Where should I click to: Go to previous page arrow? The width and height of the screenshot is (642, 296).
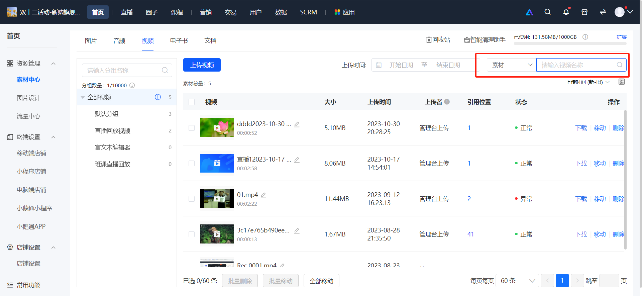point(547,281)
